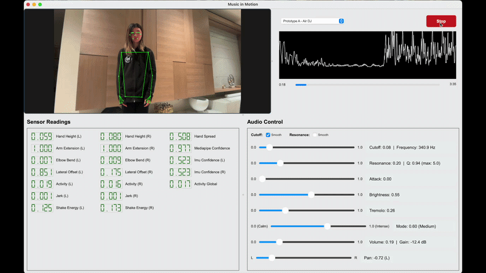Click the Activity Global reading 0.017

click(180, 184)
